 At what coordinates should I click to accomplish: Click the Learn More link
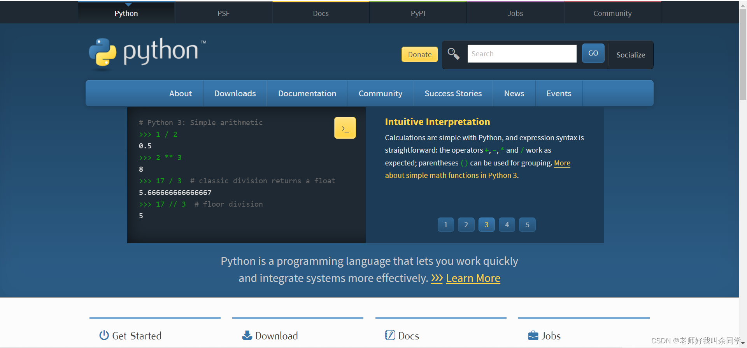(473, 278)
